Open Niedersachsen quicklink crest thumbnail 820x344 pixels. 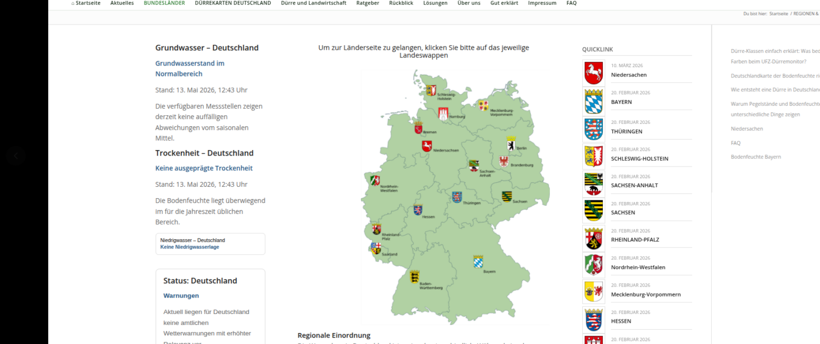594,73
